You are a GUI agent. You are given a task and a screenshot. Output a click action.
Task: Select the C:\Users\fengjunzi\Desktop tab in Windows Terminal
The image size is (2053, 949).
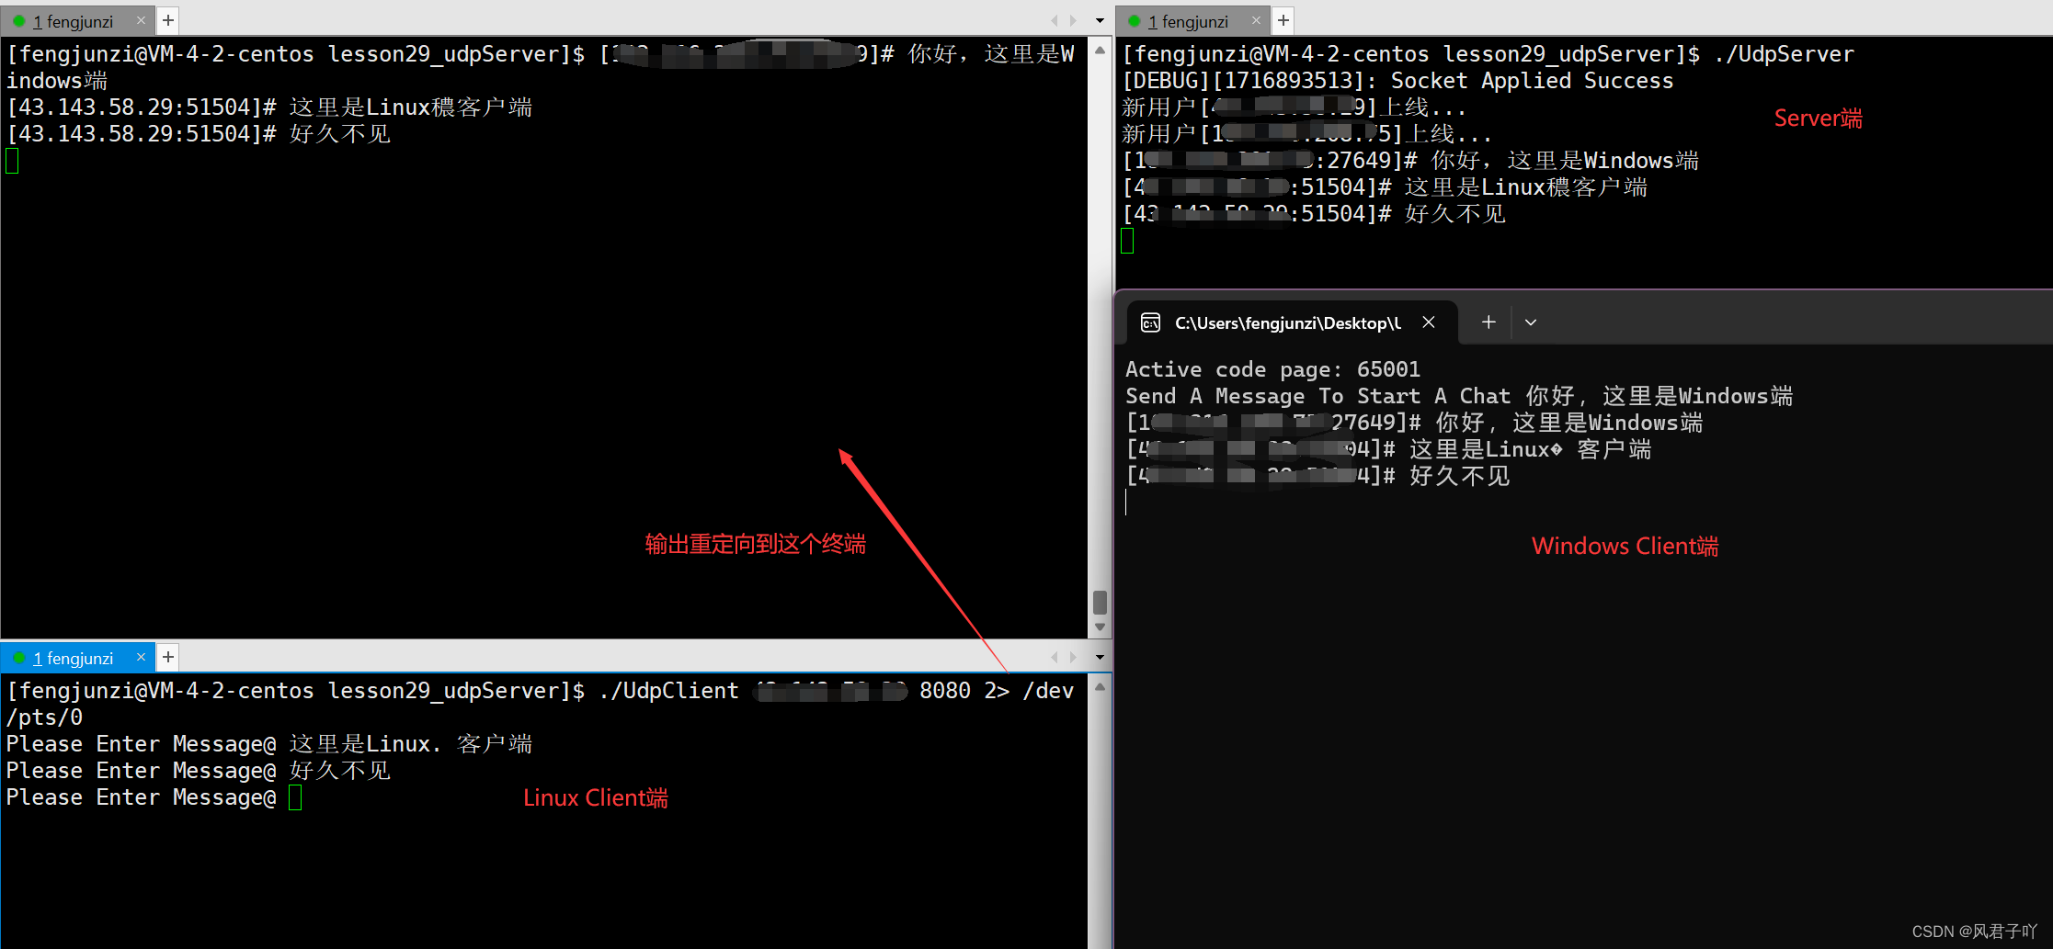pyautogui.click(x=1292, y=322)
